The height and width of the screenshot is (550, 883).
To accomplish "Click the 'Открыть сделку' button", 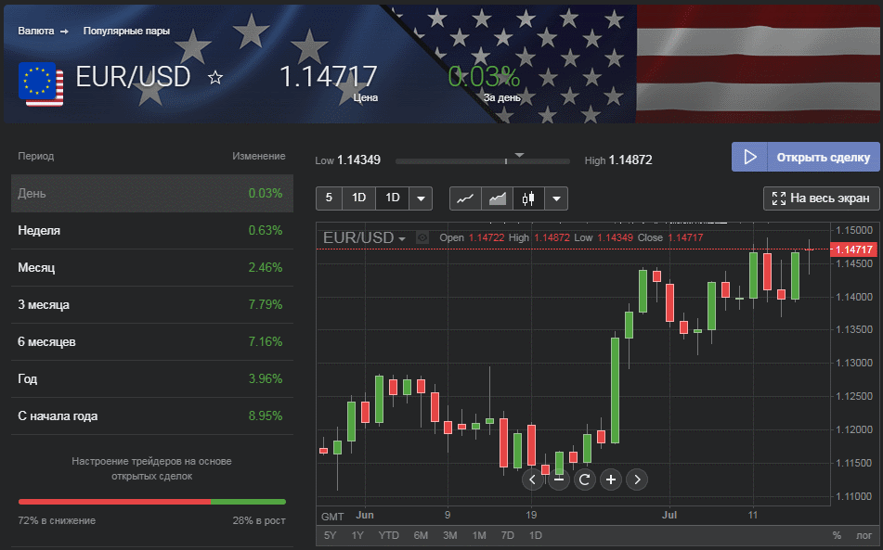I will [x=805, y=157].
